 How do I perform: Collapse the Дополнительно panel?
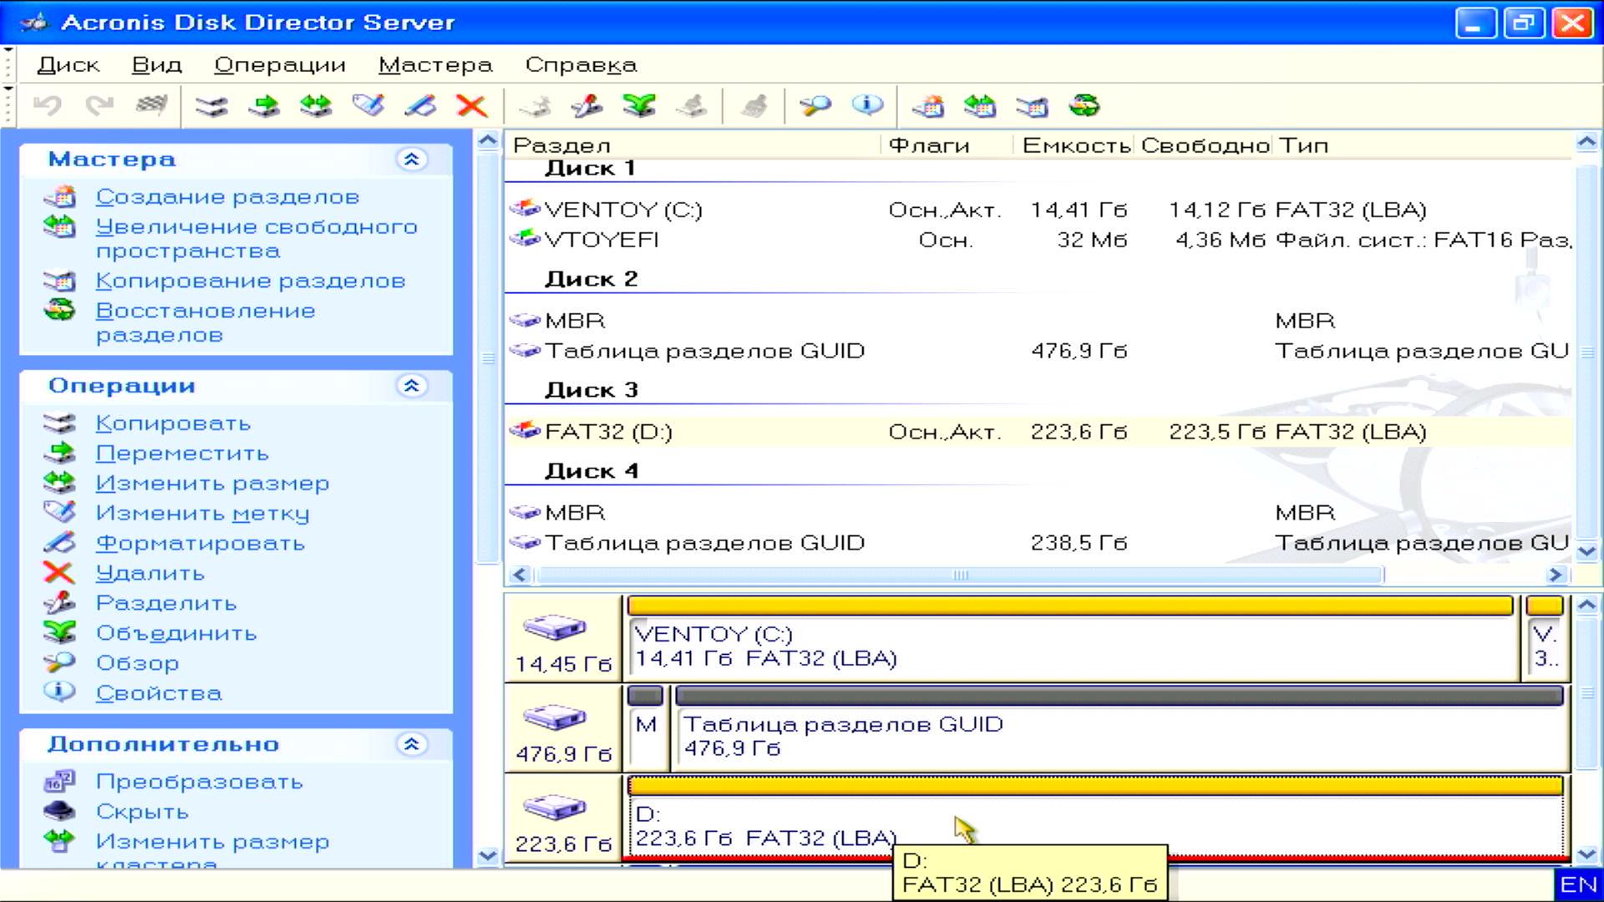411,744
